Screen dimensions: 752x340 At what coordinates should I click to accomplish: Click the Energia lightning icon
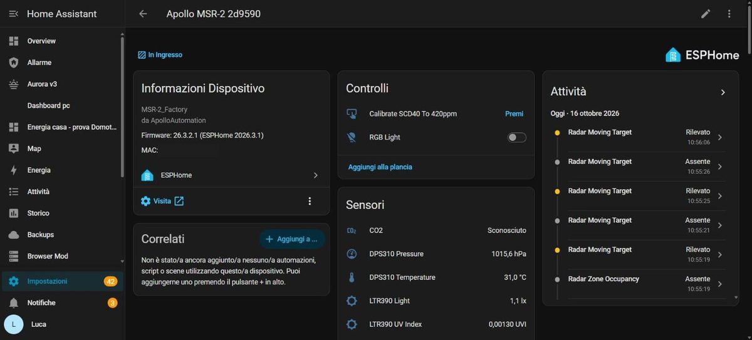point(14,170)
